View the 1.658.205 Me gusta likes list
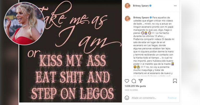Screen dimensions: 200x105 135,86
